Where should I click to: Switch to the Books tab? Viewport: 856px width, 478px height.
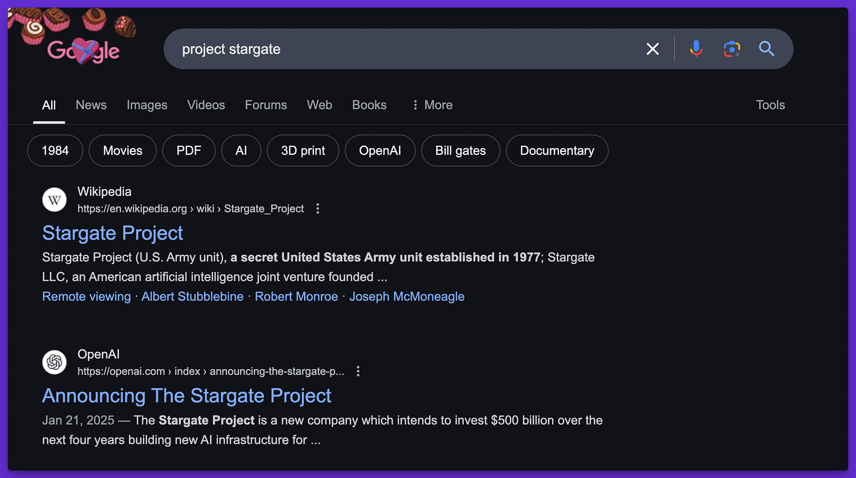pyautogui.click(x=369, y=105)
